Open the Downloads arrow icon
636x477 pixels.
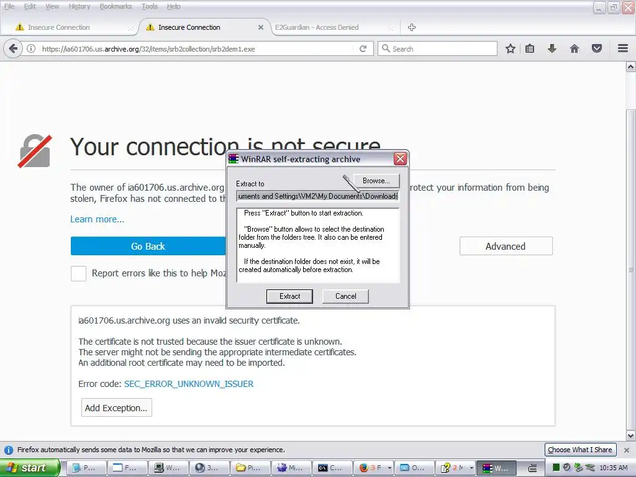click(x=552, y=48)
